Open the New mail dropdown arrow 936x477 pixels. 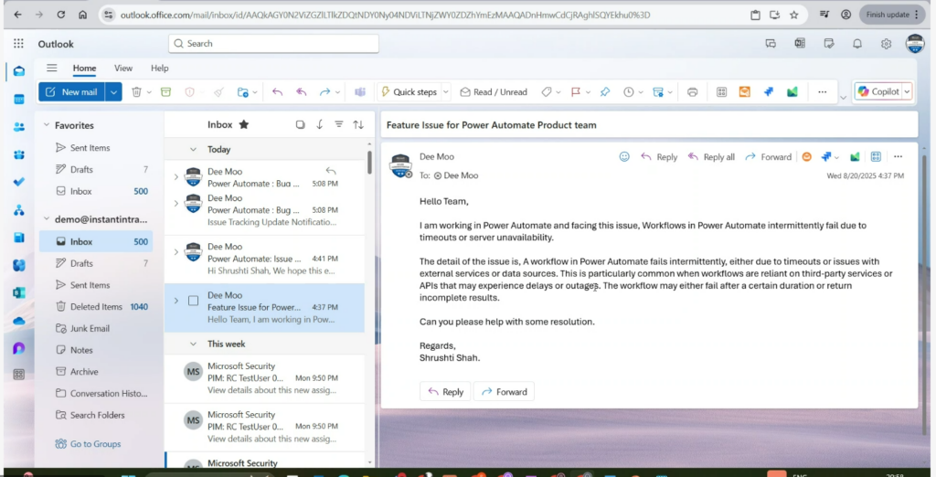113,92
